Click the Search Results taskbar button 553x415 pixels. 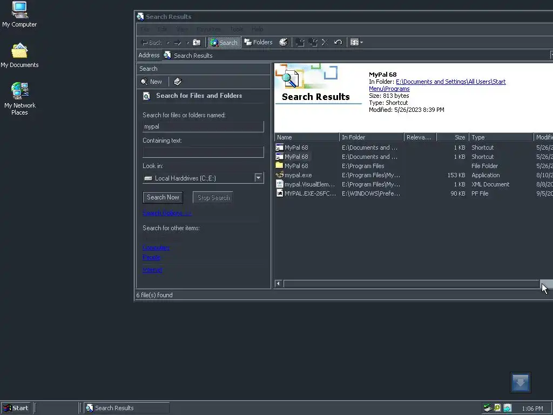(126, 408)
